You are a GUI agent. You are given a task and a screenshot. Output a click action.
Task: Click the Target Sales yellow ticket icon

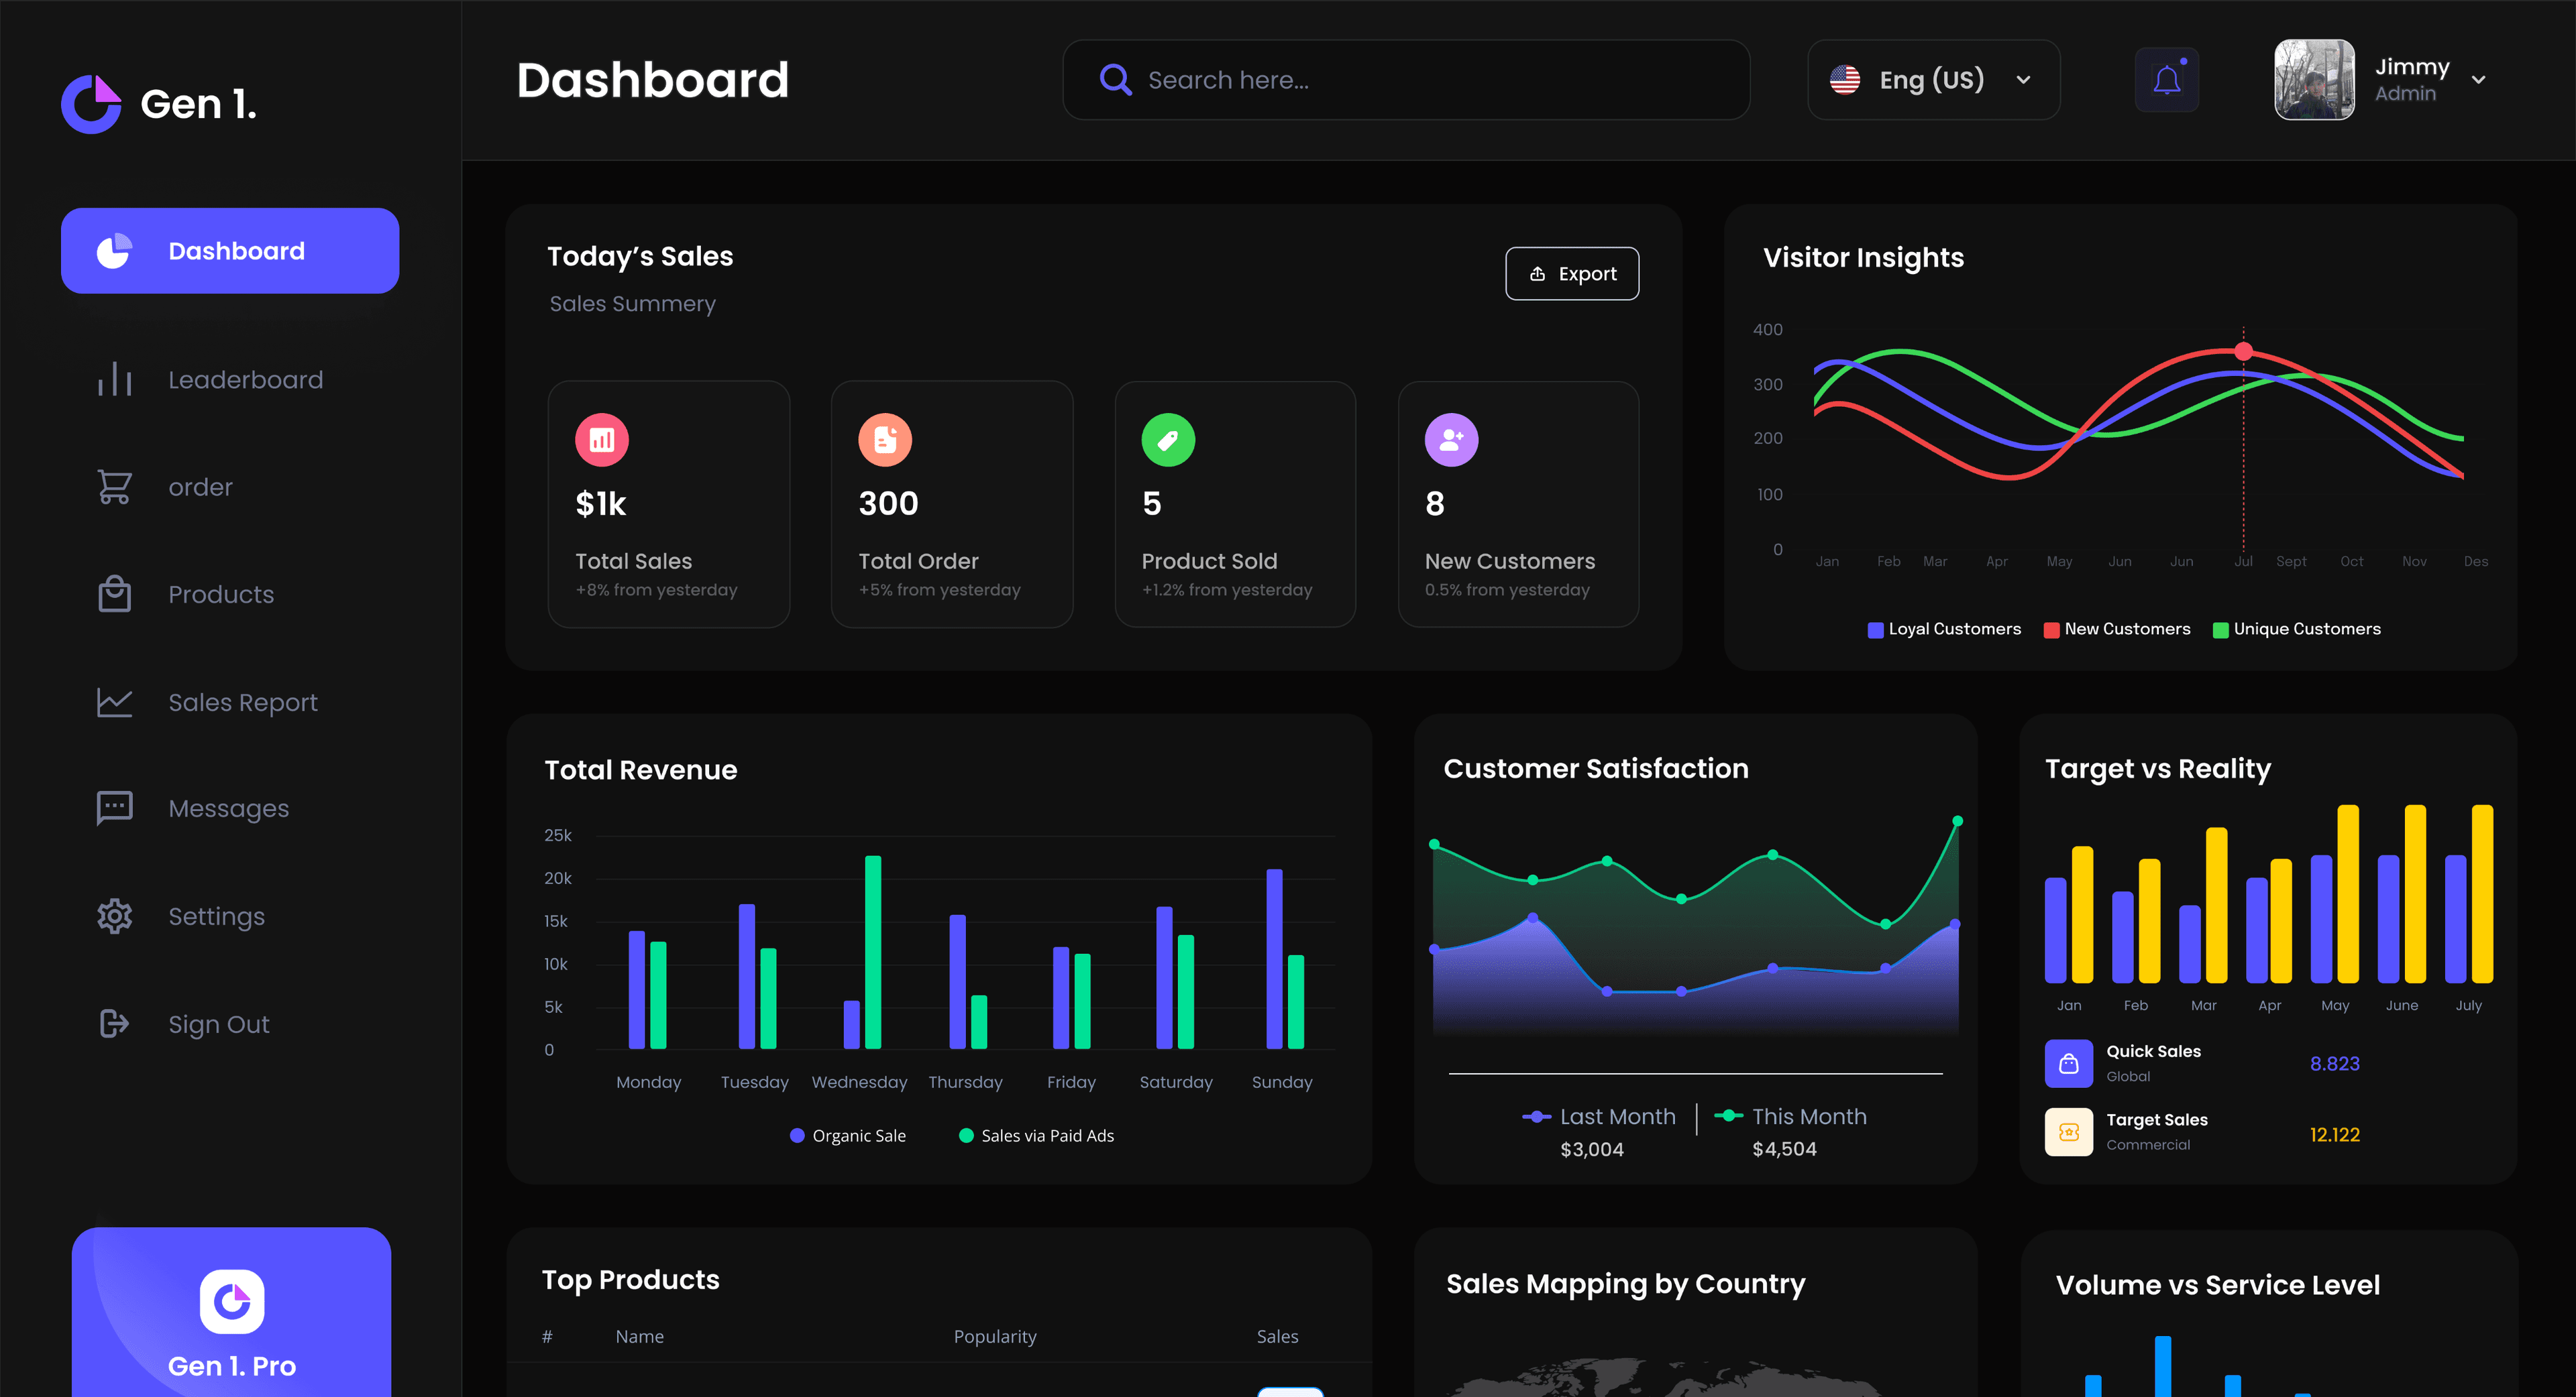2068,1132
